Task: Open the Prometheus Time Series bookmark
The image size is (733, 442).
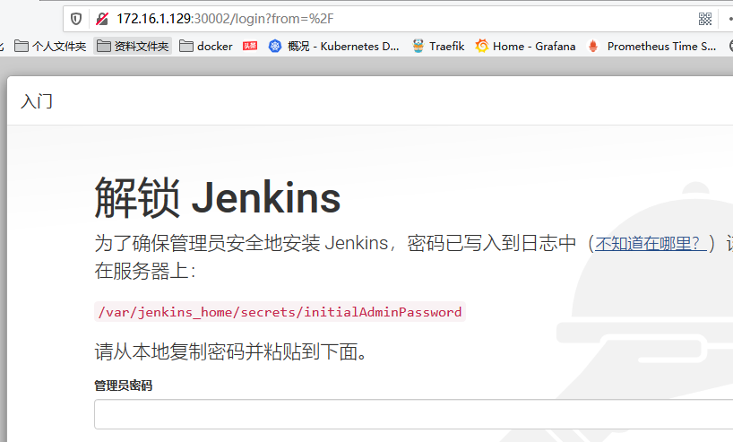Action: [x=661, y=46]
